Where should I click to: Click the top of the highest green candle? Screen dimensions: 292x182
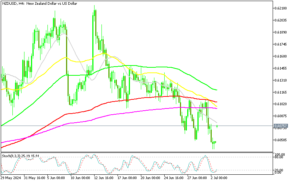pyautogui.click(x=95, y=6)
